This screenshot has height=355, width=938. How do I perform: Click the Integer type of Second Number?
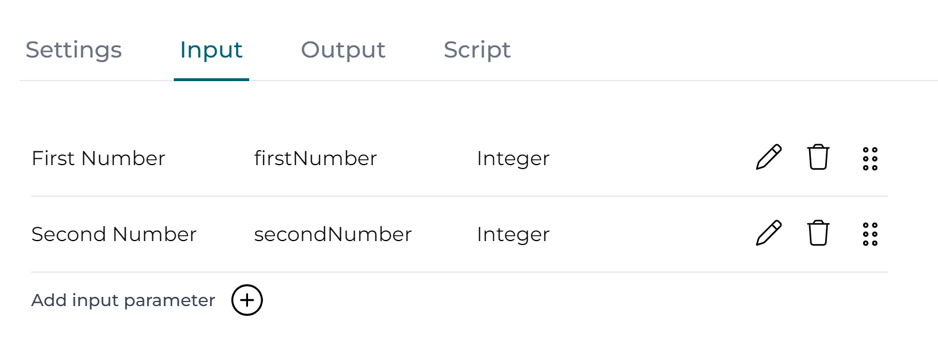pos(512,234)
